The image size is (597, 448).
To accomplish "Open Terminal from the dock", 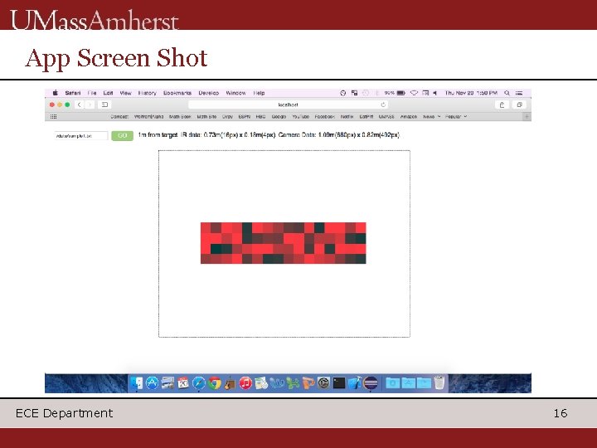I will click(x=339, y=382).
